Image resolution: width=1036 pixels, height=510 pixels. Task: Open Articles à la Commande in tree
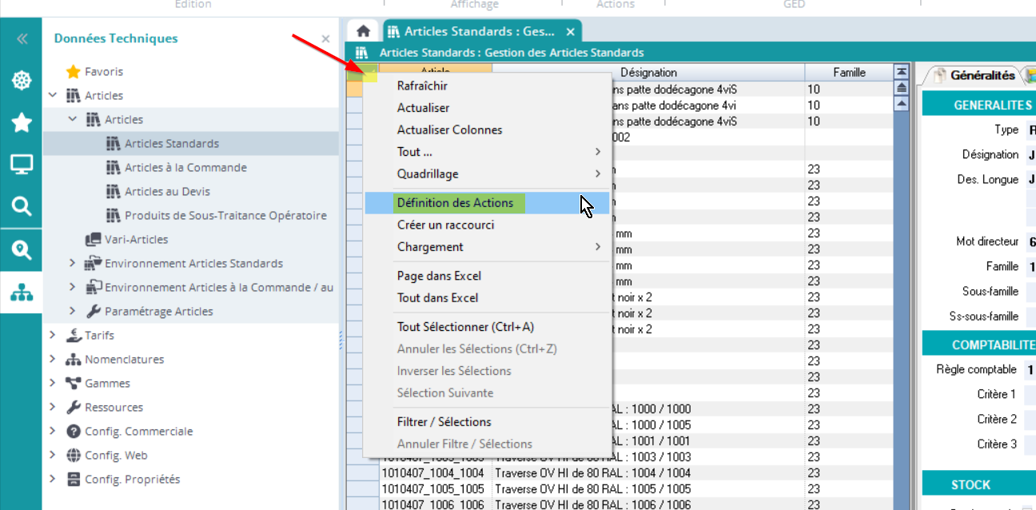(185, 167)
